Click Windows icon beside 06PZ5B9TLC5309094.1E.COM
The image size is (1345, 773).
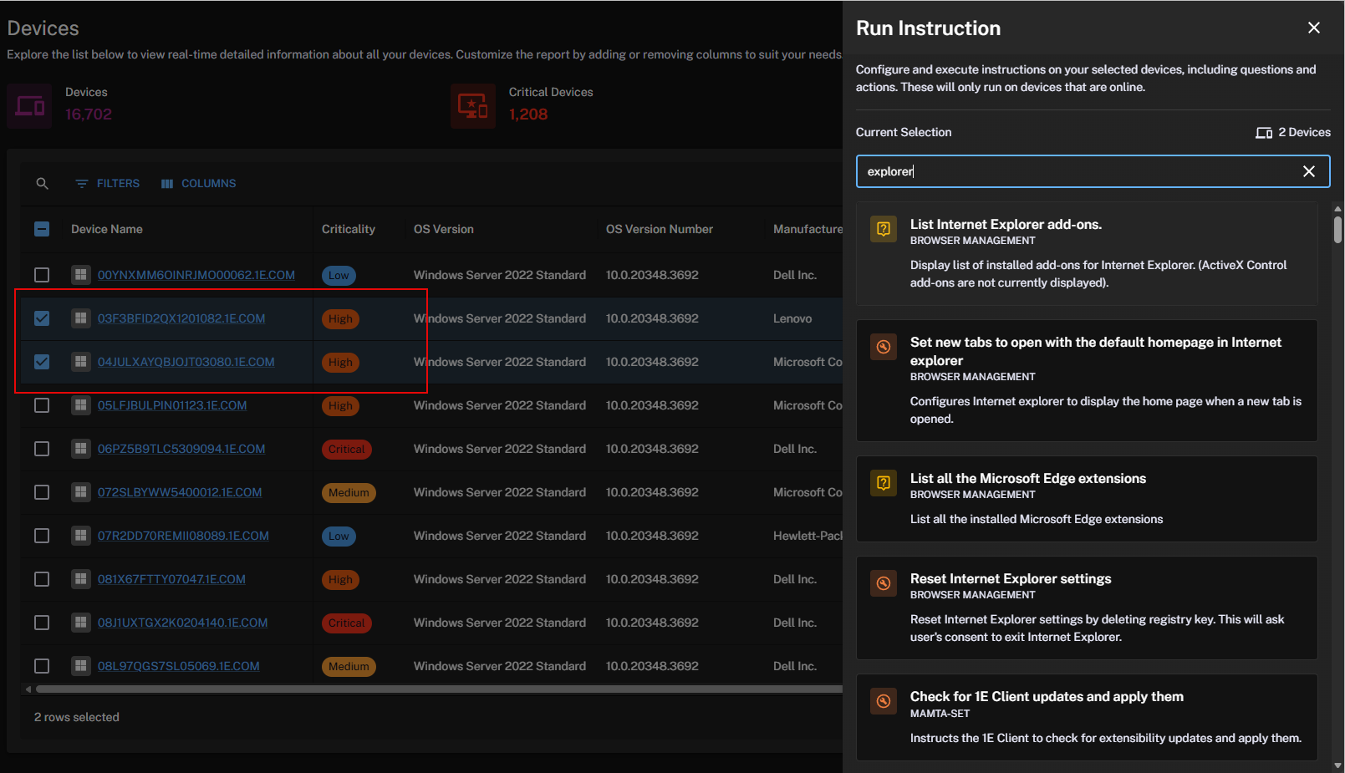click(80, 449)
